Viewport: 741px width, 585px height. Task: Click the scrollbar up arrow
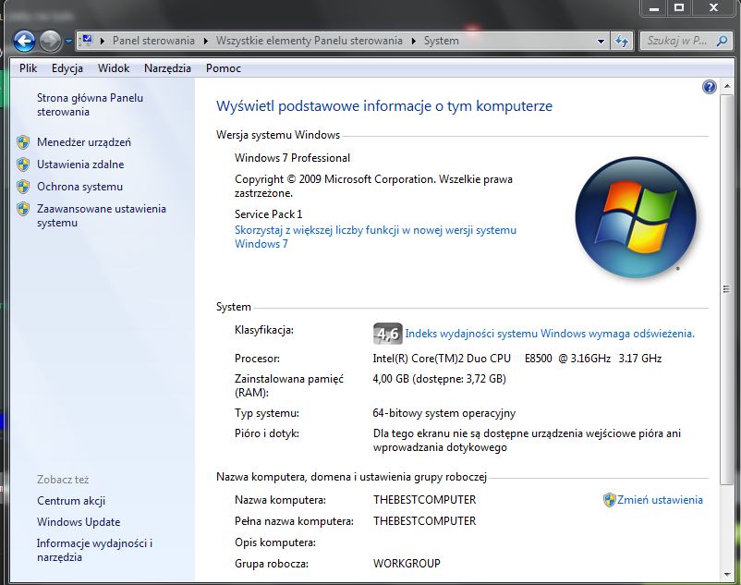pos(727,86)
